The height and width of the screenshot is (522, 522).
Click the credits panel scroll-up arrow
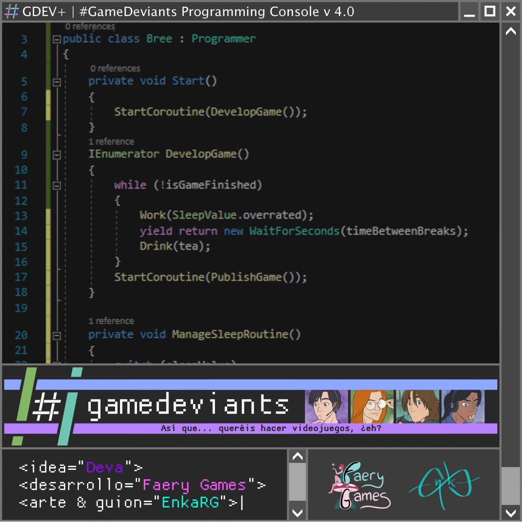pyautogui.click(x=298, y=456)
